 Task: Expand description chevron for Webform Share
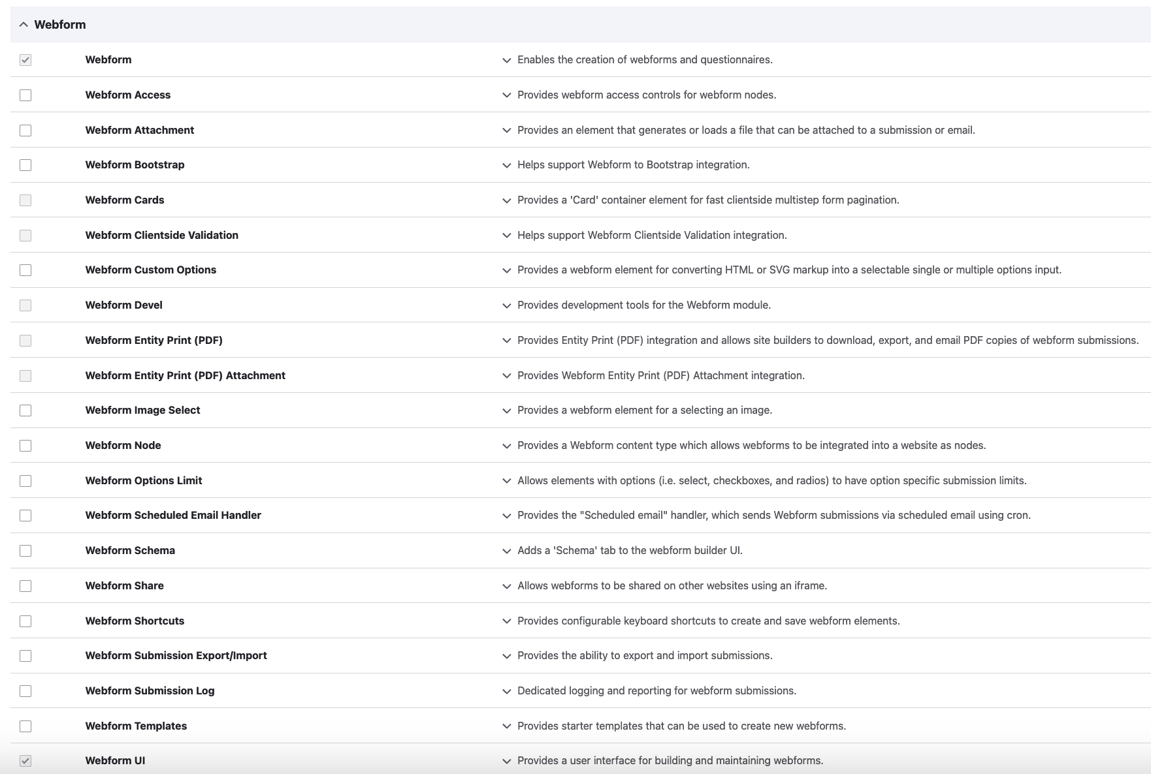click(506, 586)
